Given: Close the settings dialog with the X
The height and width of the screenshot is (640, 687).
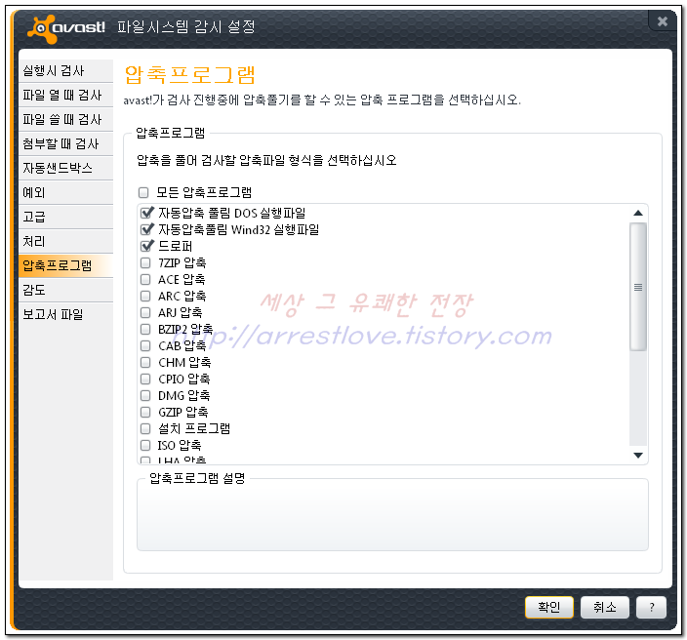Looking at the screenshot, I should pos(662,21).
